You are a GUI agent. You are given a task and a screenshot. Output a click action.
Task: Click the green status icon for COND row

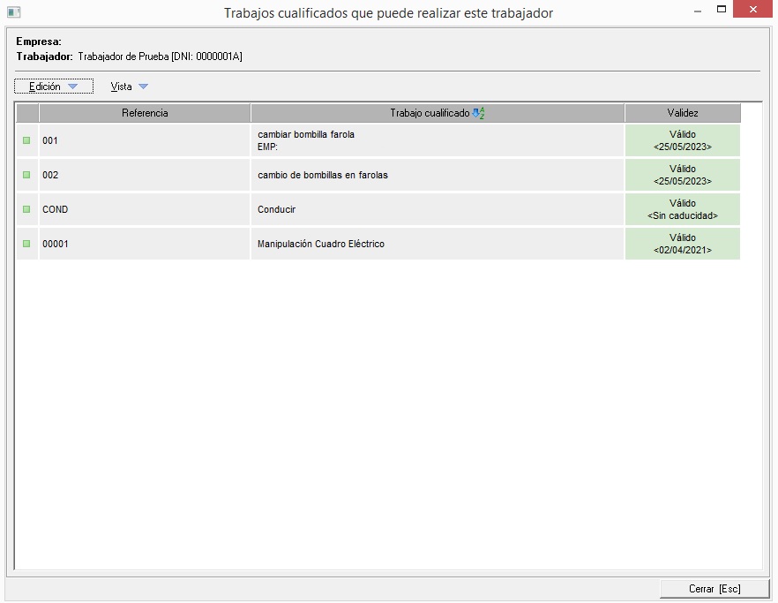coord(26,209)
